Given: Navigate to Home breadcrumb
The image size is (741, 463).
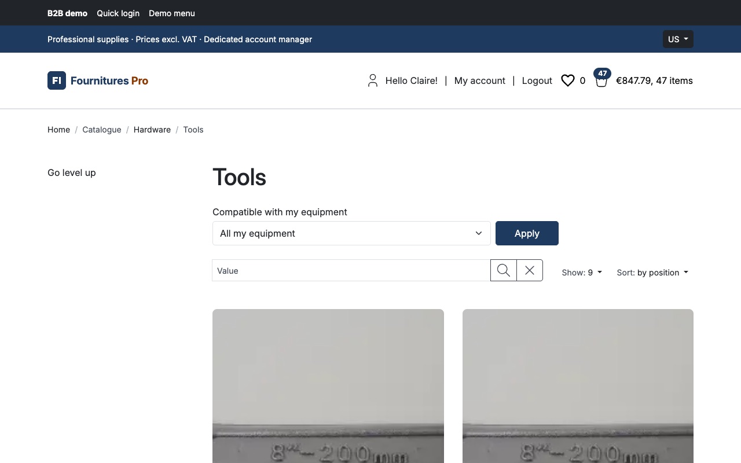Looking at the screenshot, I should pos(58,130).
